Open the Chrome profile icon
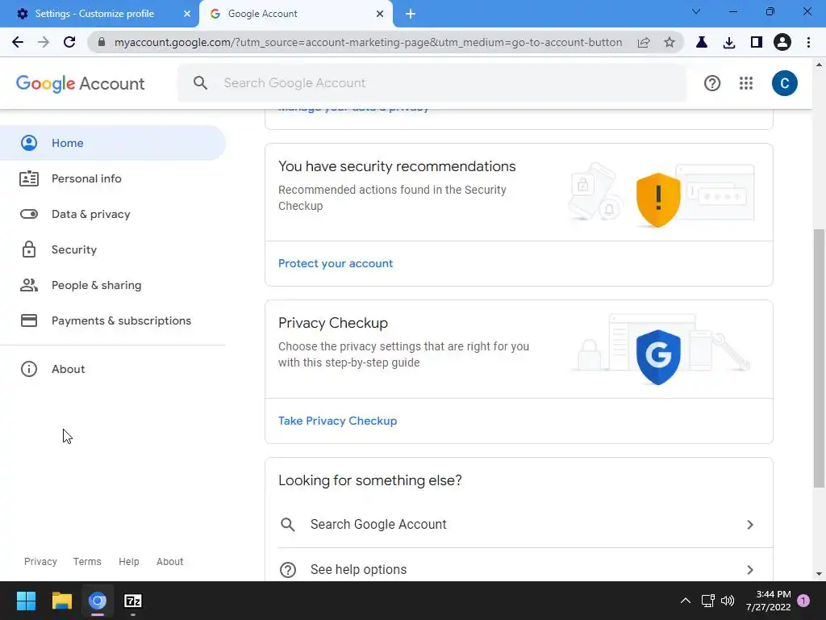The height and width of the screenshot is (620, 826). (782, 42)
